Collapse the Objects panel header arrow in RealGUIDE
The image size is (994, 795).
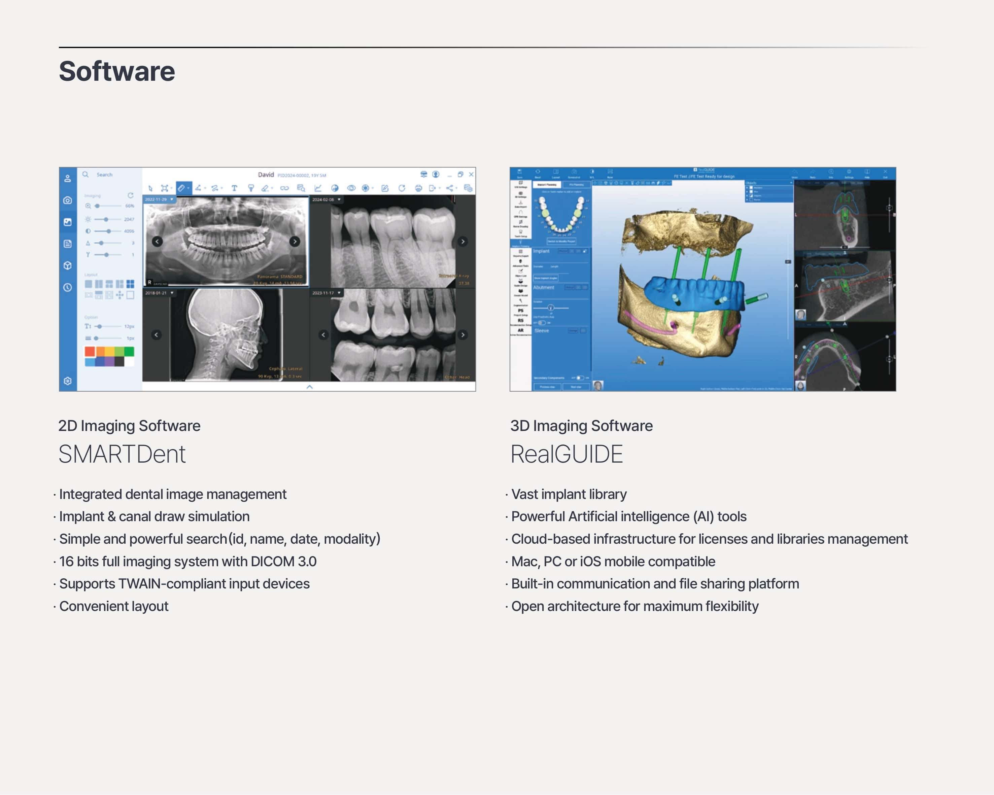[x=791, y=183]
